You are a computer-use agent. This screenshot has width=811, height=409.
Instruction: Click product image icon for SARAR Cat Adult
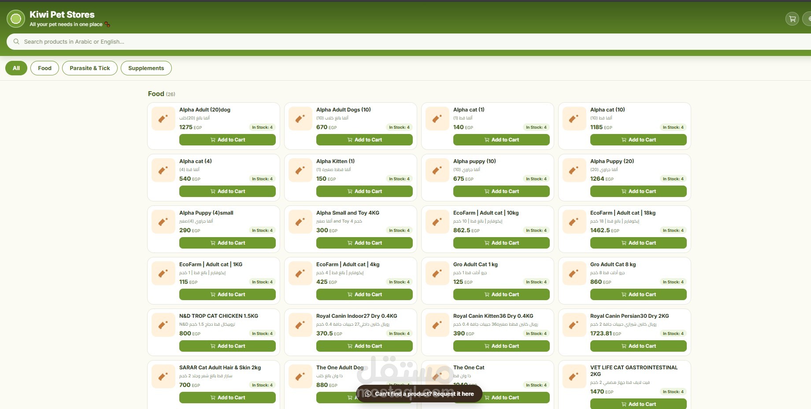pyautogui.click(x=163, y=376)
